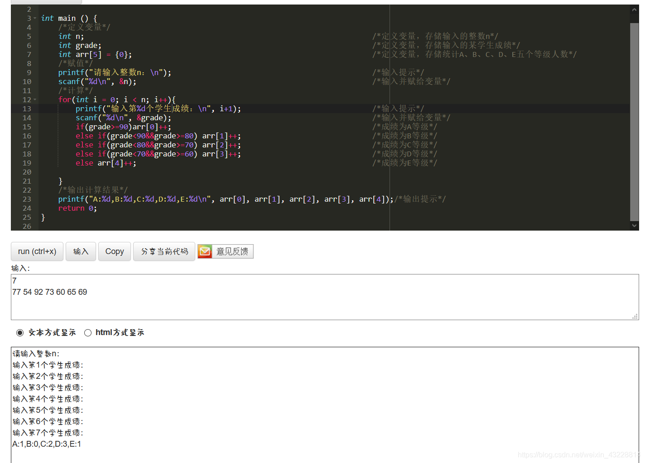Click line number 13 in the gutter

point(27,109)
